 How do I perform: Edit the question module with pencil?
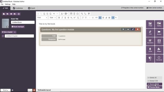[133, 29]
